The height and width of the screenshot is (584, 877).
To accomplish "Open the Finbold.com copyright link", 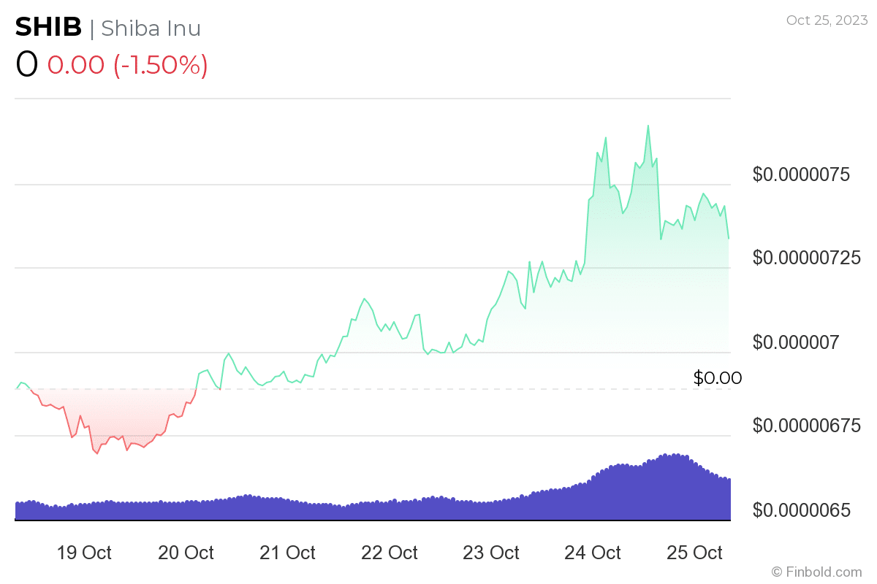I will pyautogui.click(x=816, y=572).
